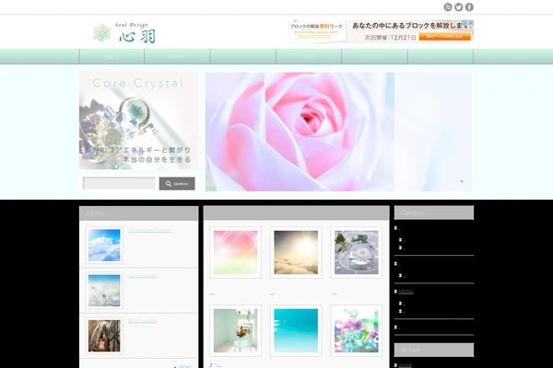Open the 'あなたの中にあるブロックを解放' ad banner
The height and width of the screenshot is (368, 553).
[381, 31]
